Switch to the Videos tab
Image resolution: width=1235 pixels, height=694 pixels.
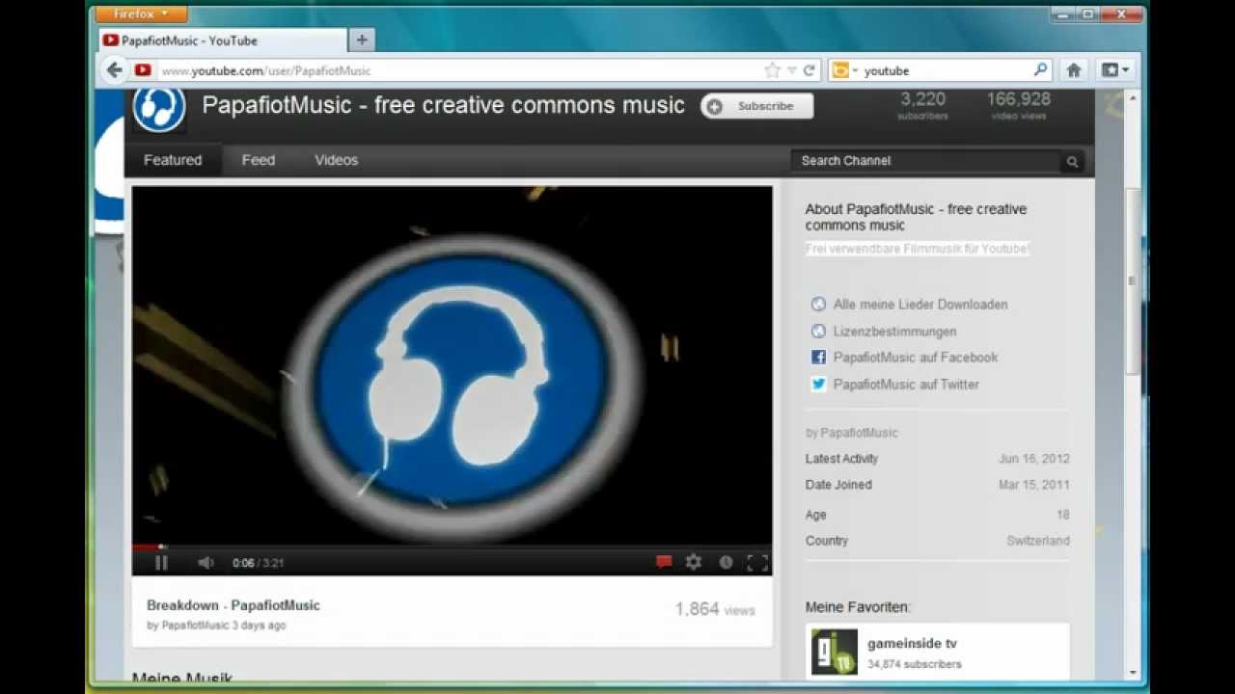pyautogui.click(x=336, y=160)
